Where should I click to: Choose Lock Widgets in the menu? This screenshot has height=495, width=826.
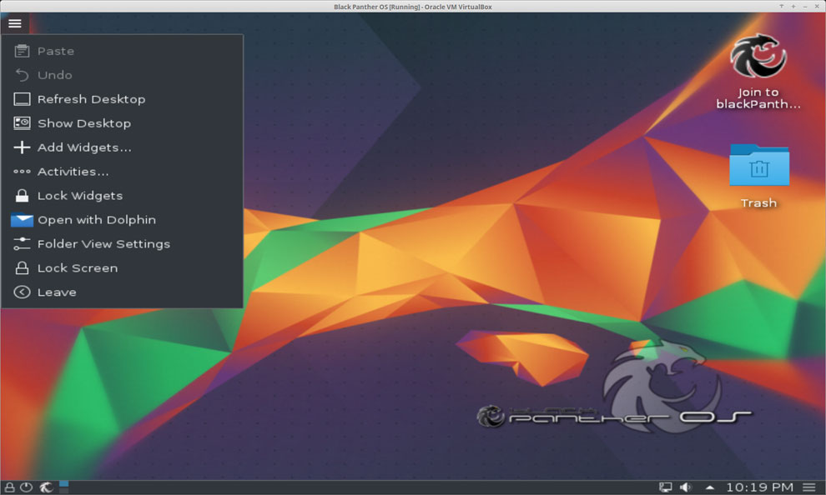click(x=122, y=196)
